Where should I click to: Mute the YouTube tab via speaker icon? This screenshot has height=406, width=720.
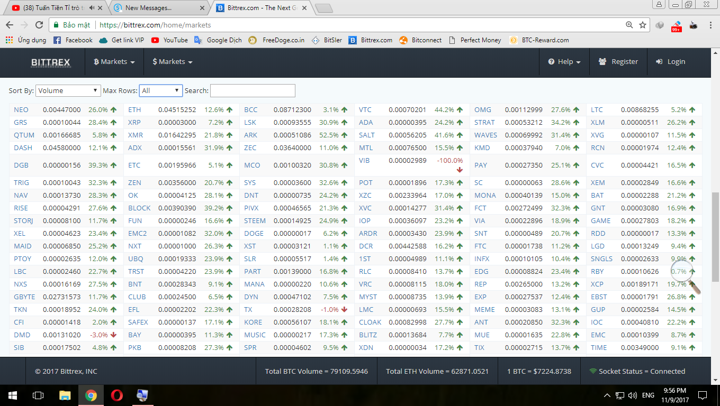click(92, 8)
